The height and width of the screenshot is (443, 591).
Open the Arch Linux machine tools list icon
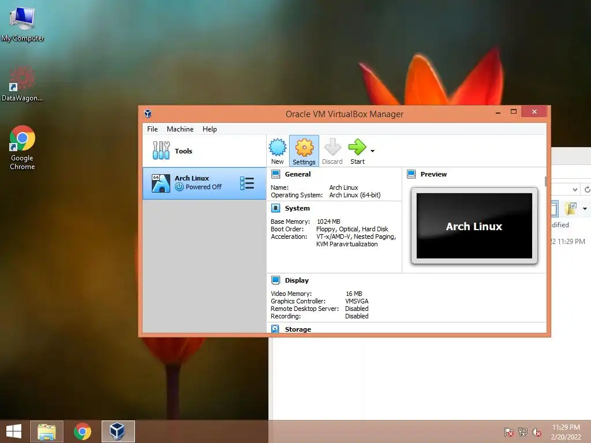(x=247, y=183)
